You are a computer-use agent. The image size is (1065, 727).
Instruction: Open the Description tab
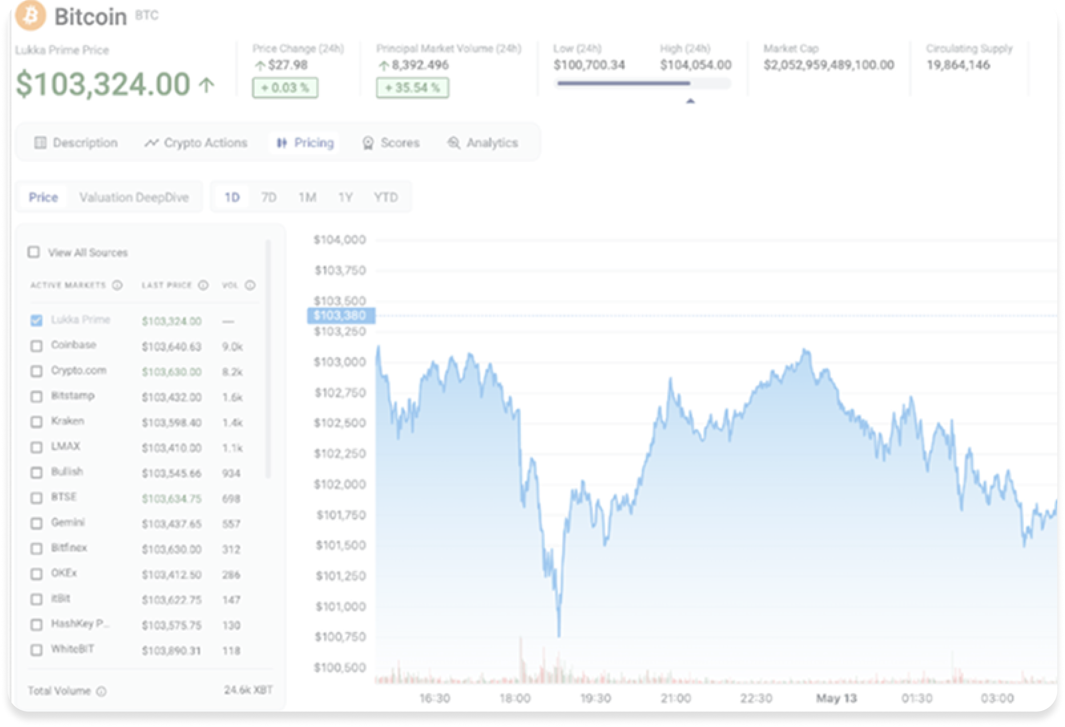tap(76, 143)
